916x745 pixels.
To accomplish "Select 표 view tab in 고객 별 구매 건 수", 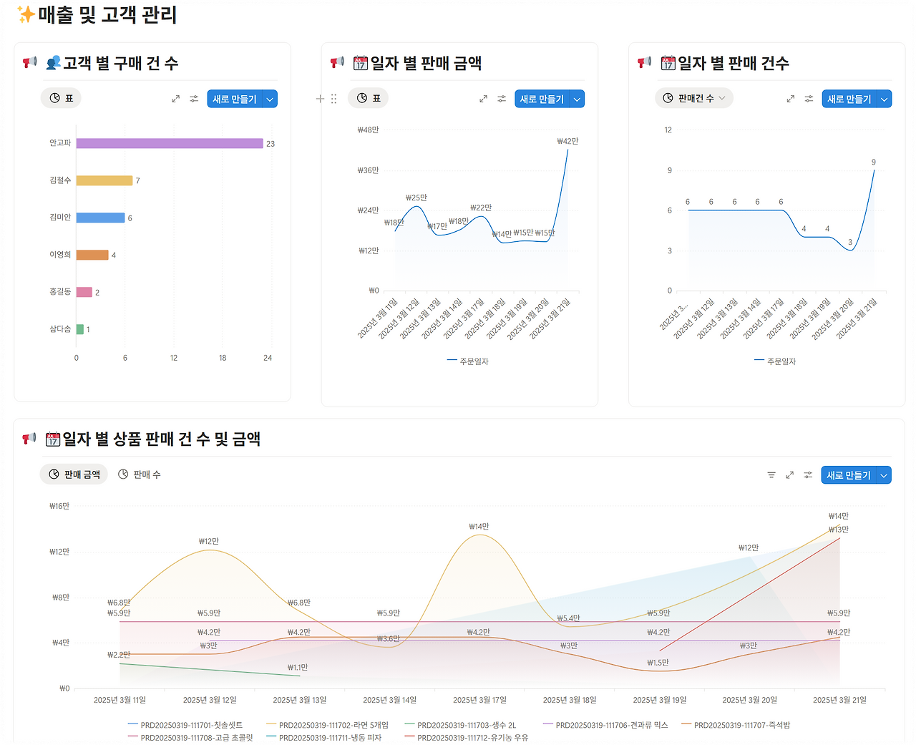I will coord(61,98).
